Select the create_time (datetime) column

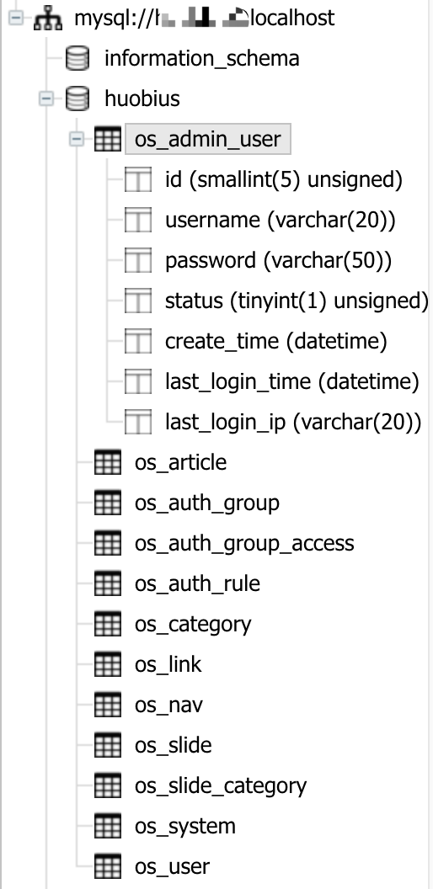[275, 341]
